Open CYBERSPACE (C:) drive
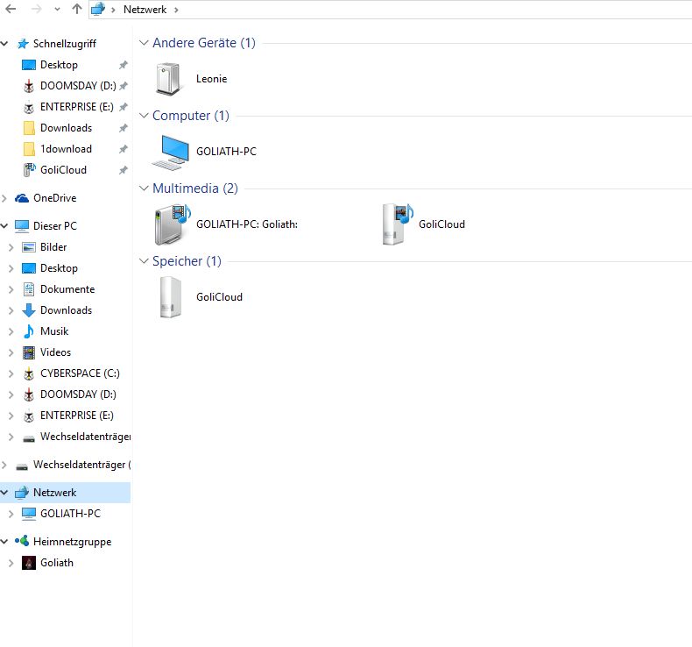The height and width of the screenshot is (647, 692). click(80, 373)
